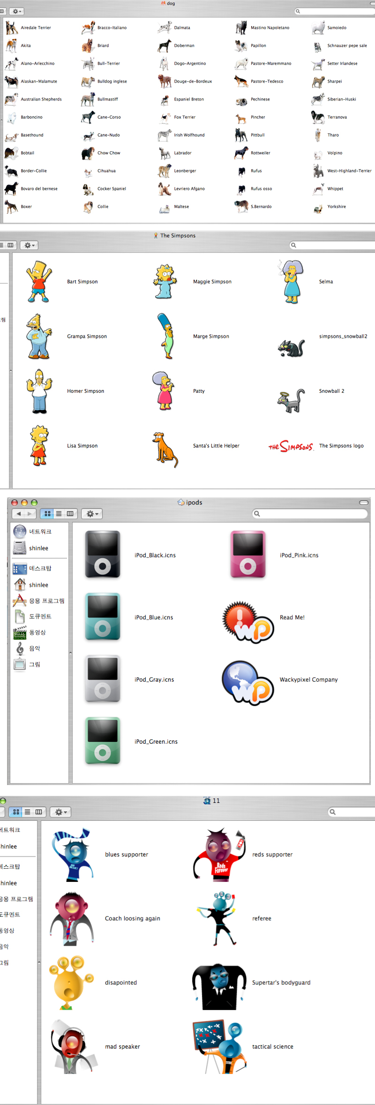Select The Simpsons logo icon
375x1105 pixels.
tap(291, 446)
